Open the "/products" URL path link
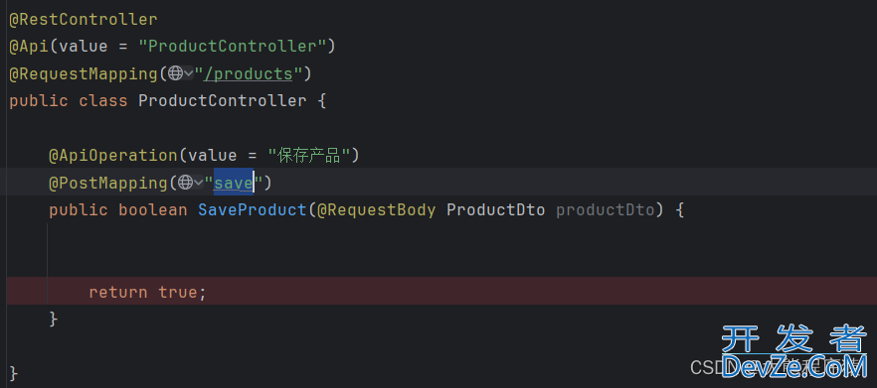877x388 pixels. (x=248, y=73)
